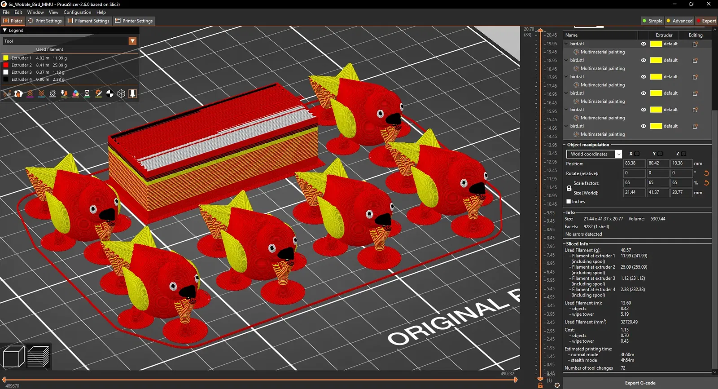Toggle the deretractions visibility icon
Viewport: 718px width, 389px height.
pyautogui.click(x=41, y=93)
